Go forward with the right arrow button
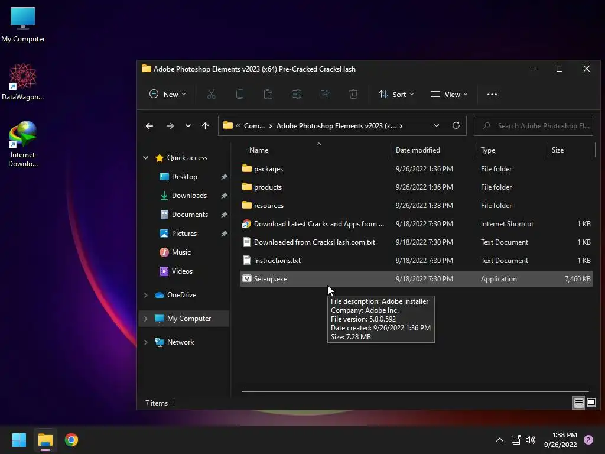This screenshot has width=605, height=454. coord(170,126)
